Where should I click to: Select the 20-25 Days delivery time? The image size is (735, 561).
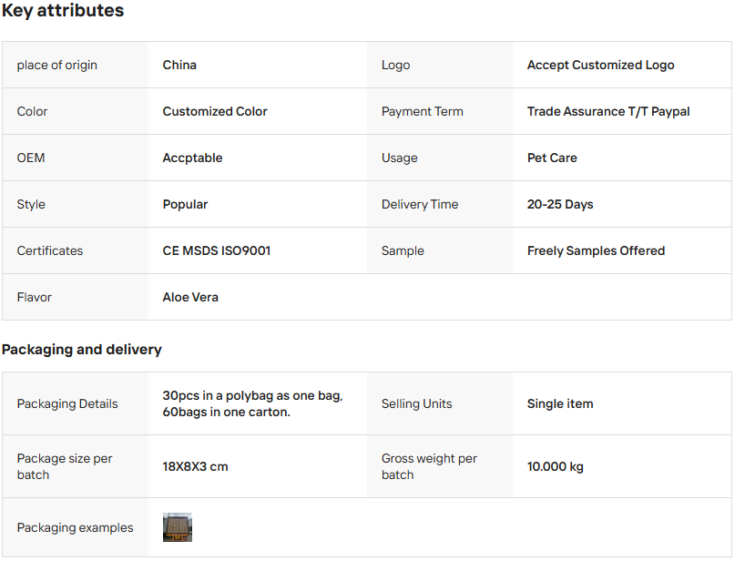pyautogui.click(x=560, y=204)
